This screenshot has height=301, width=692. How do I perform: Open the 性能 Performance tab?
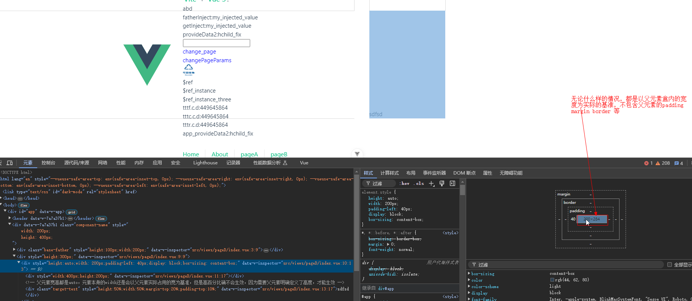pyautogui.click(x=121, y=163)
